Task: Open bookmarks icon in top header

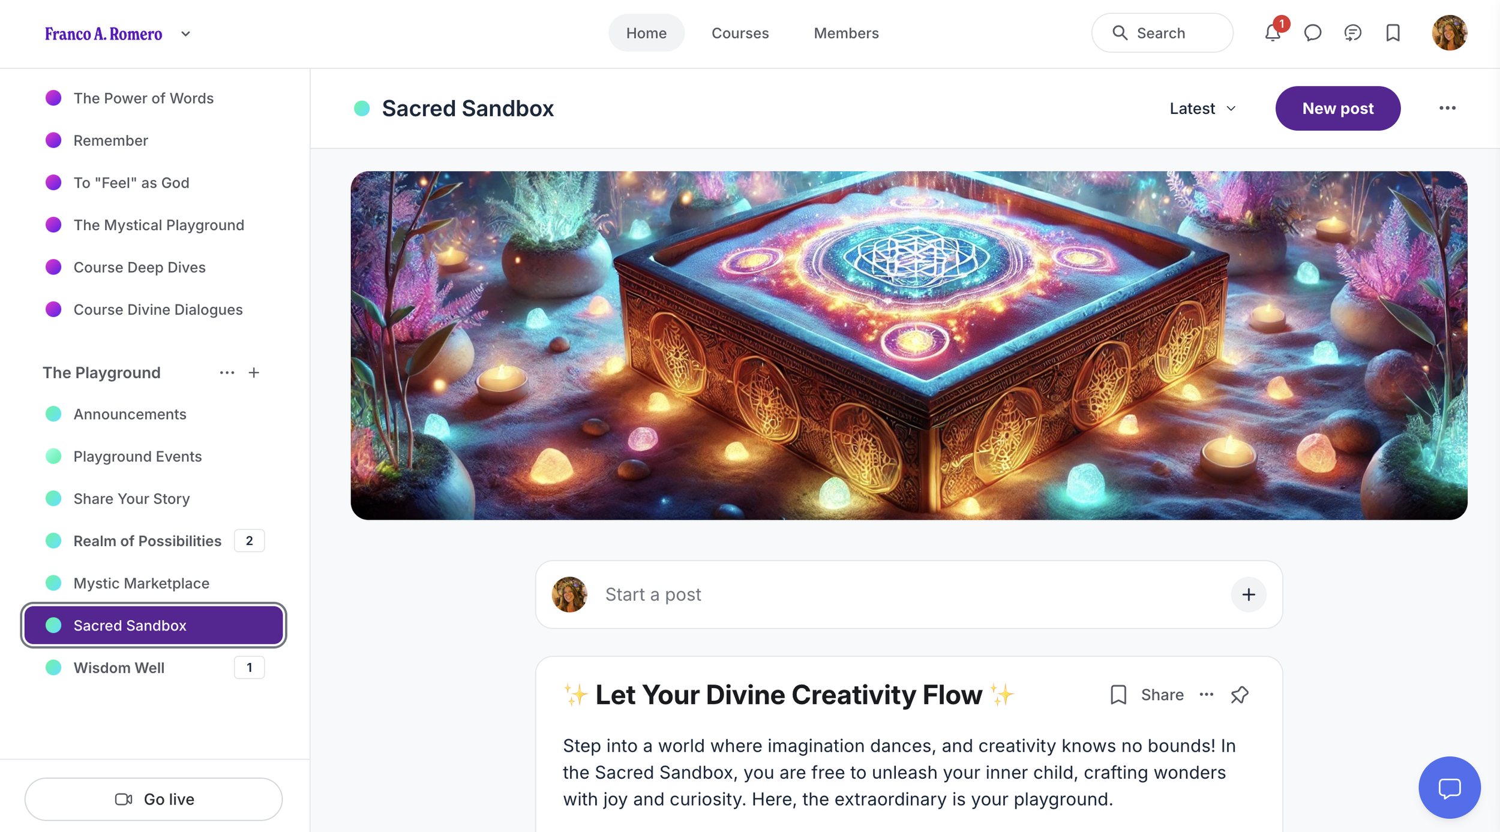Action: [x=1393, y=33]
